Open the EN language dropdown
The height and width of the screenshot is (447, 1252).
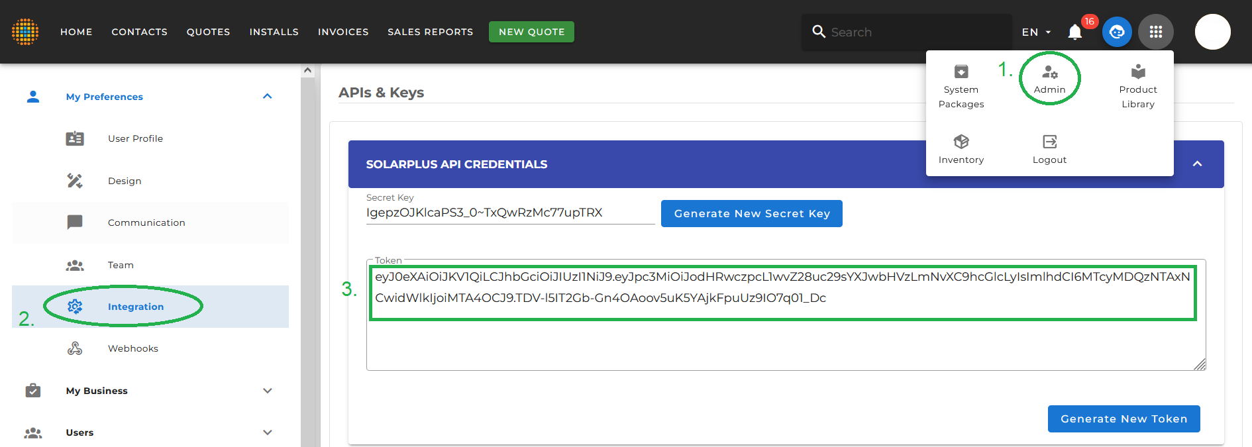1036,32
